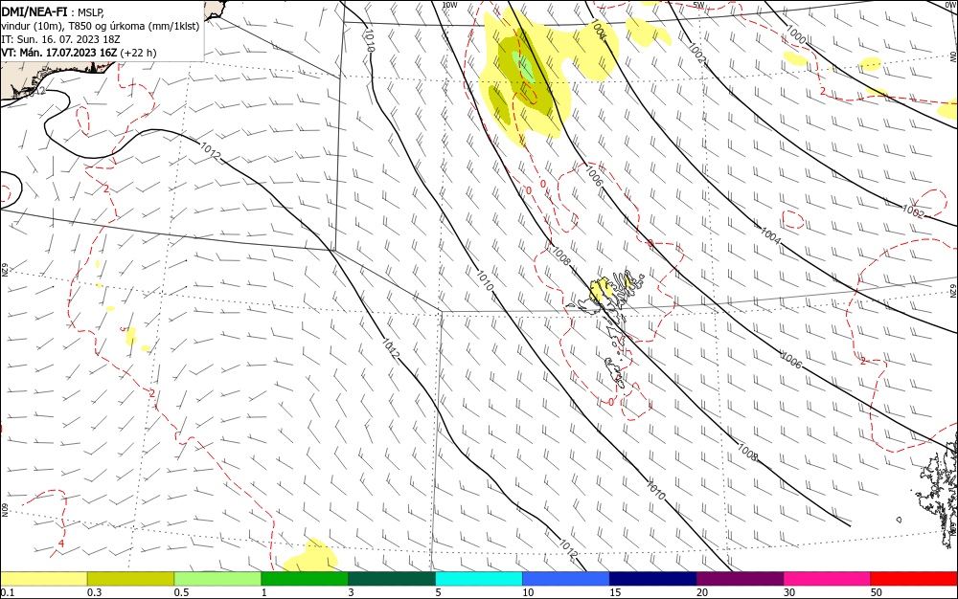The height and width of the screenshot is (599, 958).
Task: Choose the purple 20 mm legend swatch
Action: click(740, 579)
